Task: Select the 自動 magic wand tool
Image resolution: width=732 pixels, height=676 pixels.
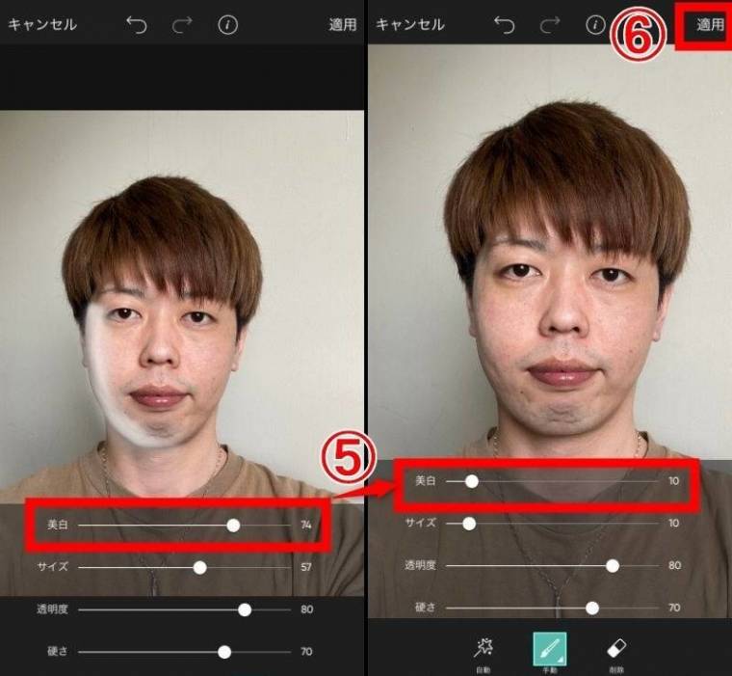Action: pyautogui.click(x=484, y=647)
